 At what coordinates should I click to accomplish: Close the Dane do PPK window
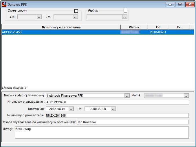190,4
